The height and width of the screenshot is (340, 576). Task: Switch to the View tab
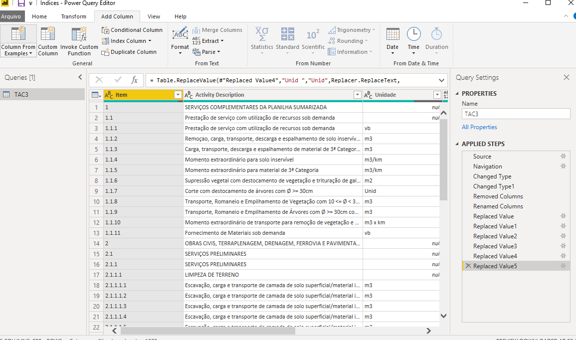pos(154,16)
